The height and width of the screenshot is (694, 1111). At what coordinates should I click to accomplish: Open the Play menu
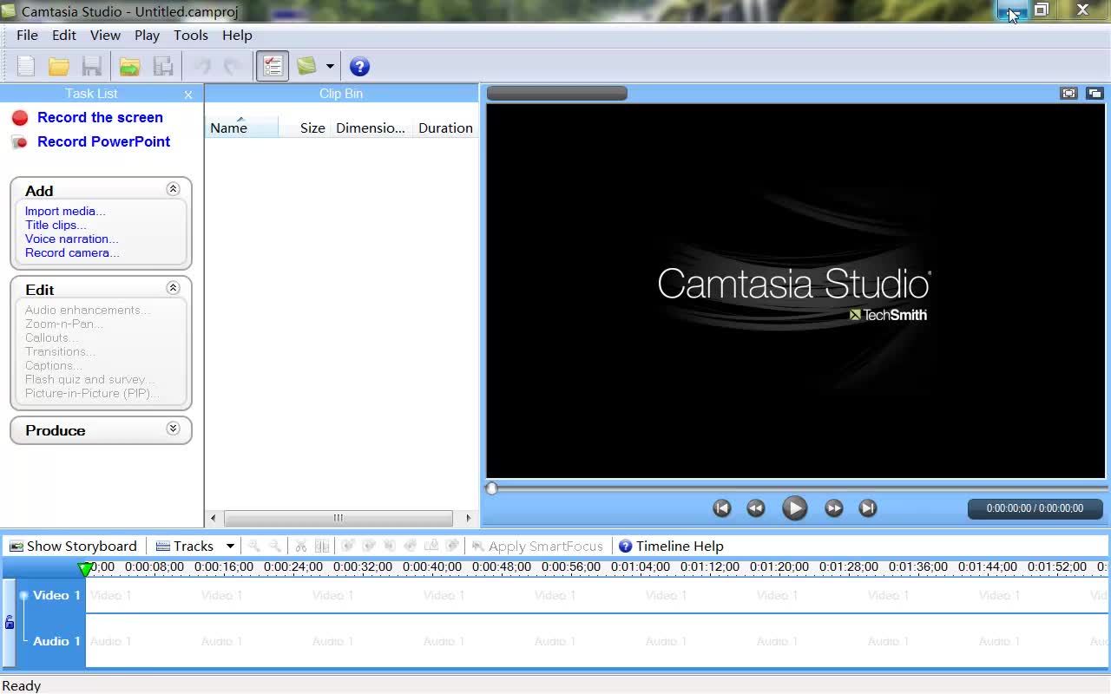click(x=147, y=36)
